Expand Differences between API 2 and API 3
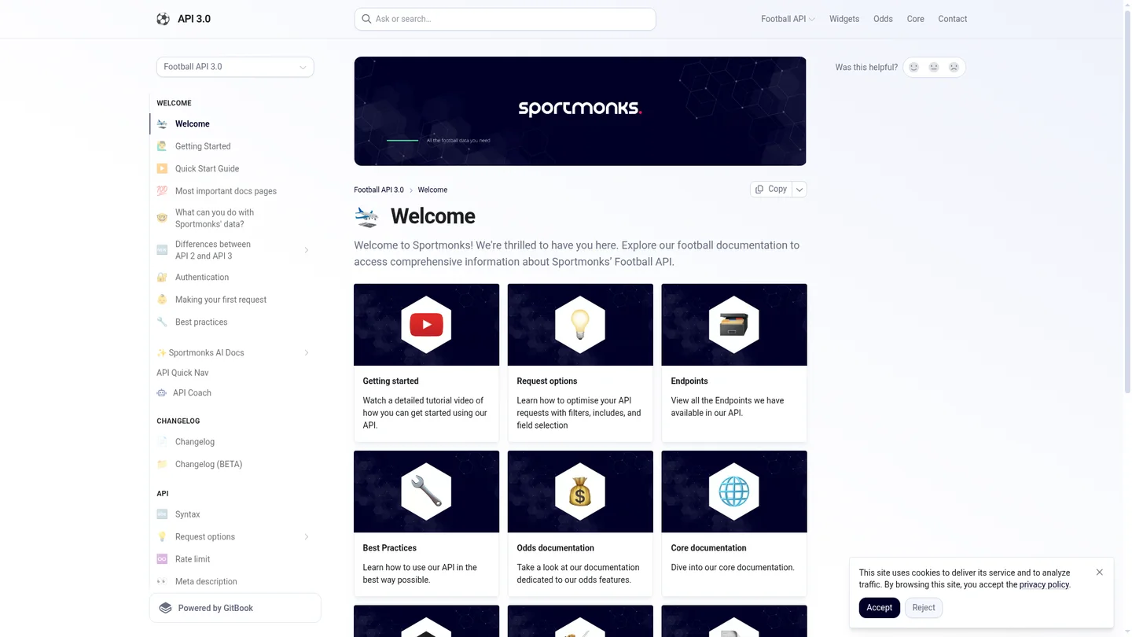Viewport: 1132px width, 637px height. 307,250
